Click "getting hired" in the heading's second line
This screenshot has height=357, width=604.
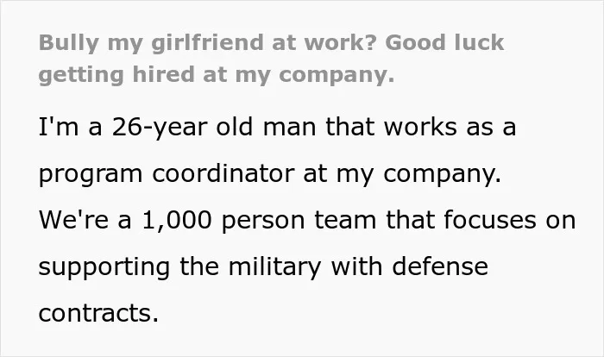[116, 75]
